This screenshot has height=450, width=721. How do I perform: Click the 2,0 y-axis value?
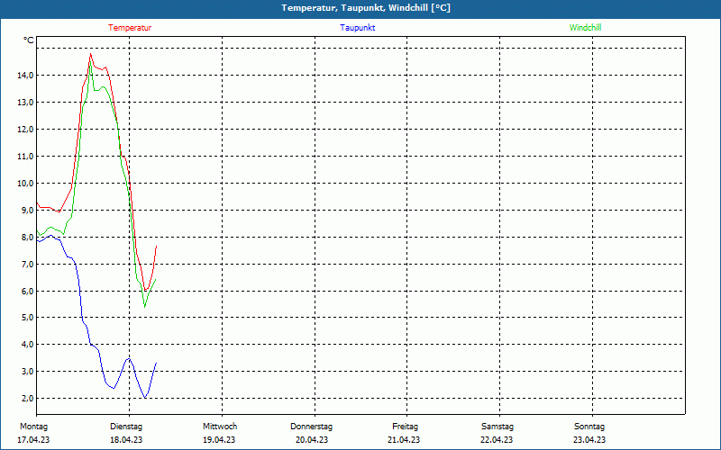[x=27, y=398]
